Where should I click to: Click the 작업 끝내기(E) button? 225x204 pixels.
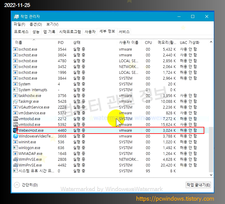click(198, 185)
